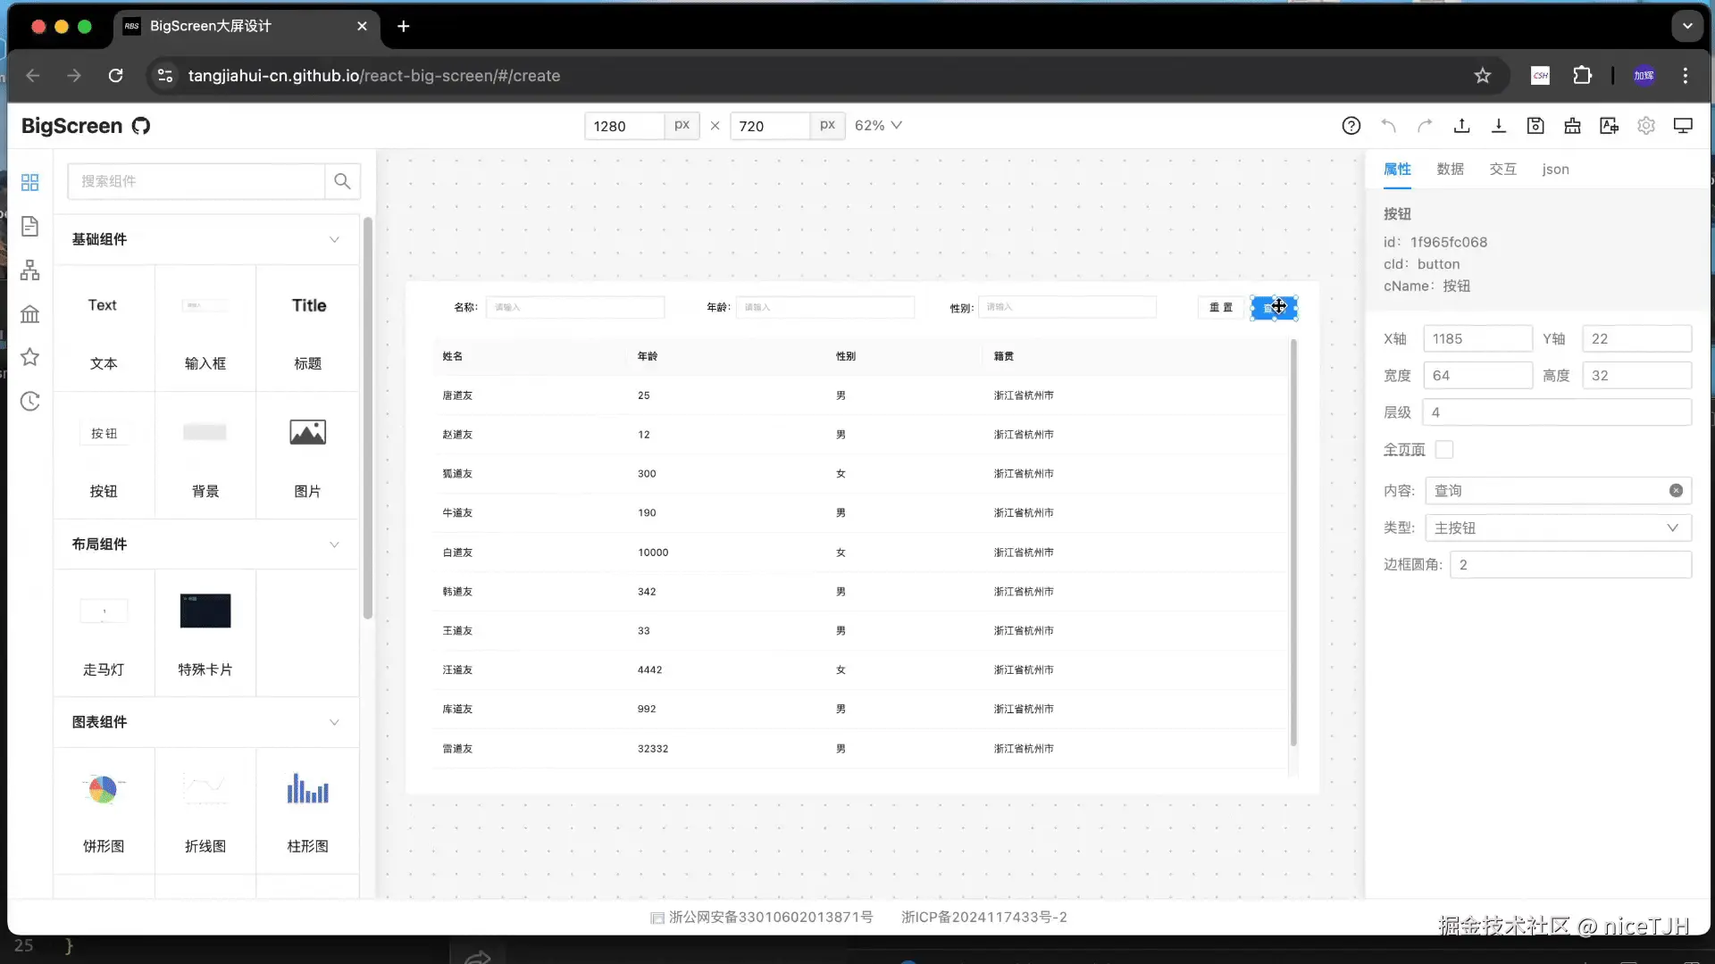Click the save disk icon in toolbar

click(x=1535, y=126)
